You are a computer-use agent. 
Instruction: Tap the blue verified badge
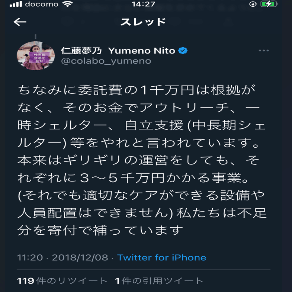183,51
